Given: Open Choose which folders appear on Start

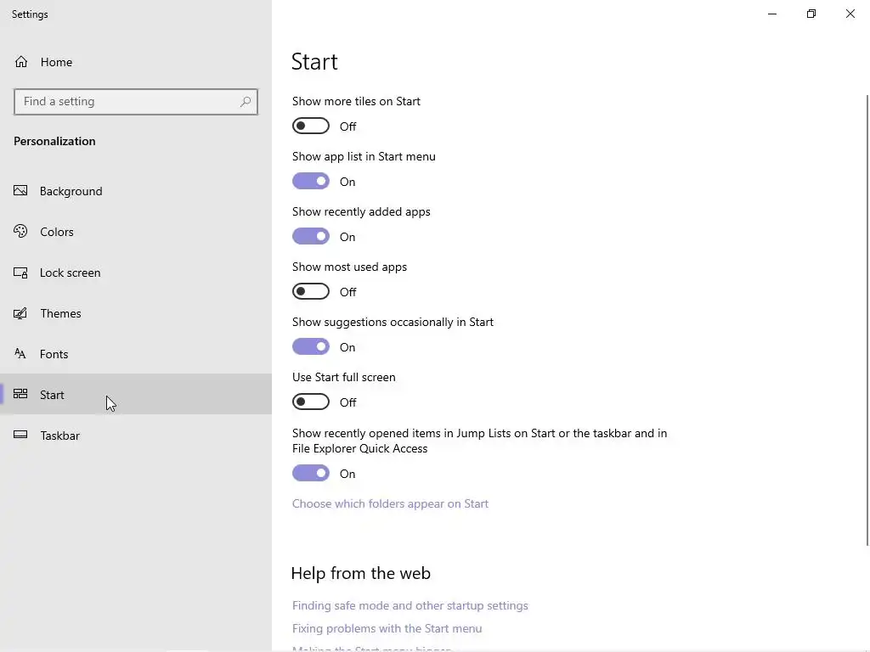Looking at the screenshot, I should [390, 504].
